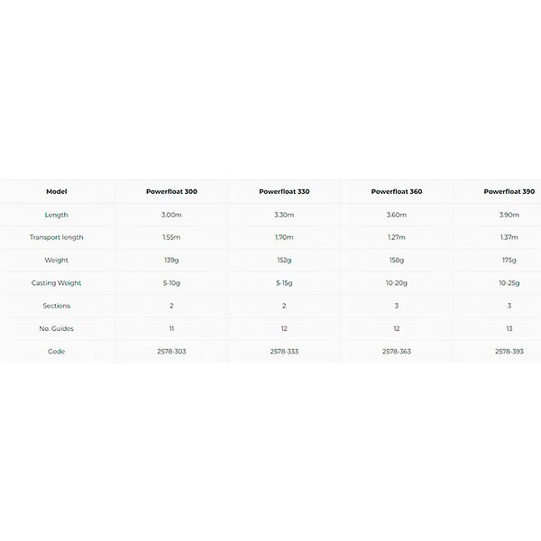
Task: Click the 1.37m transport length cell
Action: (x=509, y=237)
